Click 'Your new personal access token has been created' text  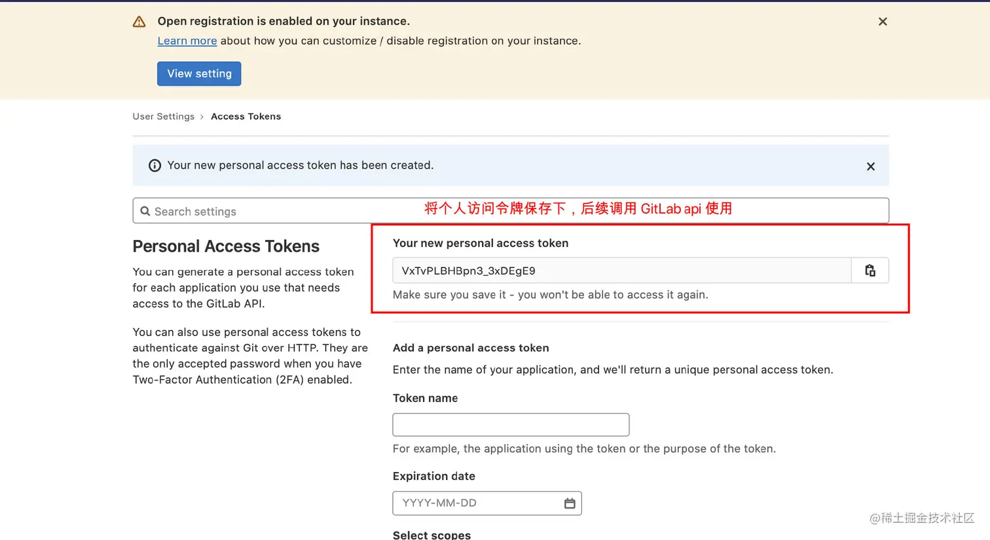[x=301, y=165]
